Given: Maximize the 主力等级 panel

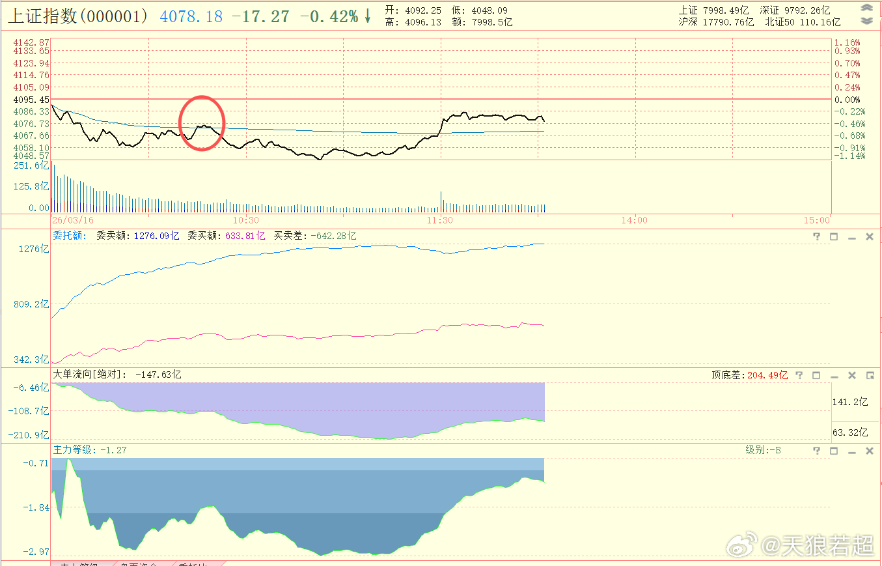Looking at the screenshot, I should pos(834,451).
